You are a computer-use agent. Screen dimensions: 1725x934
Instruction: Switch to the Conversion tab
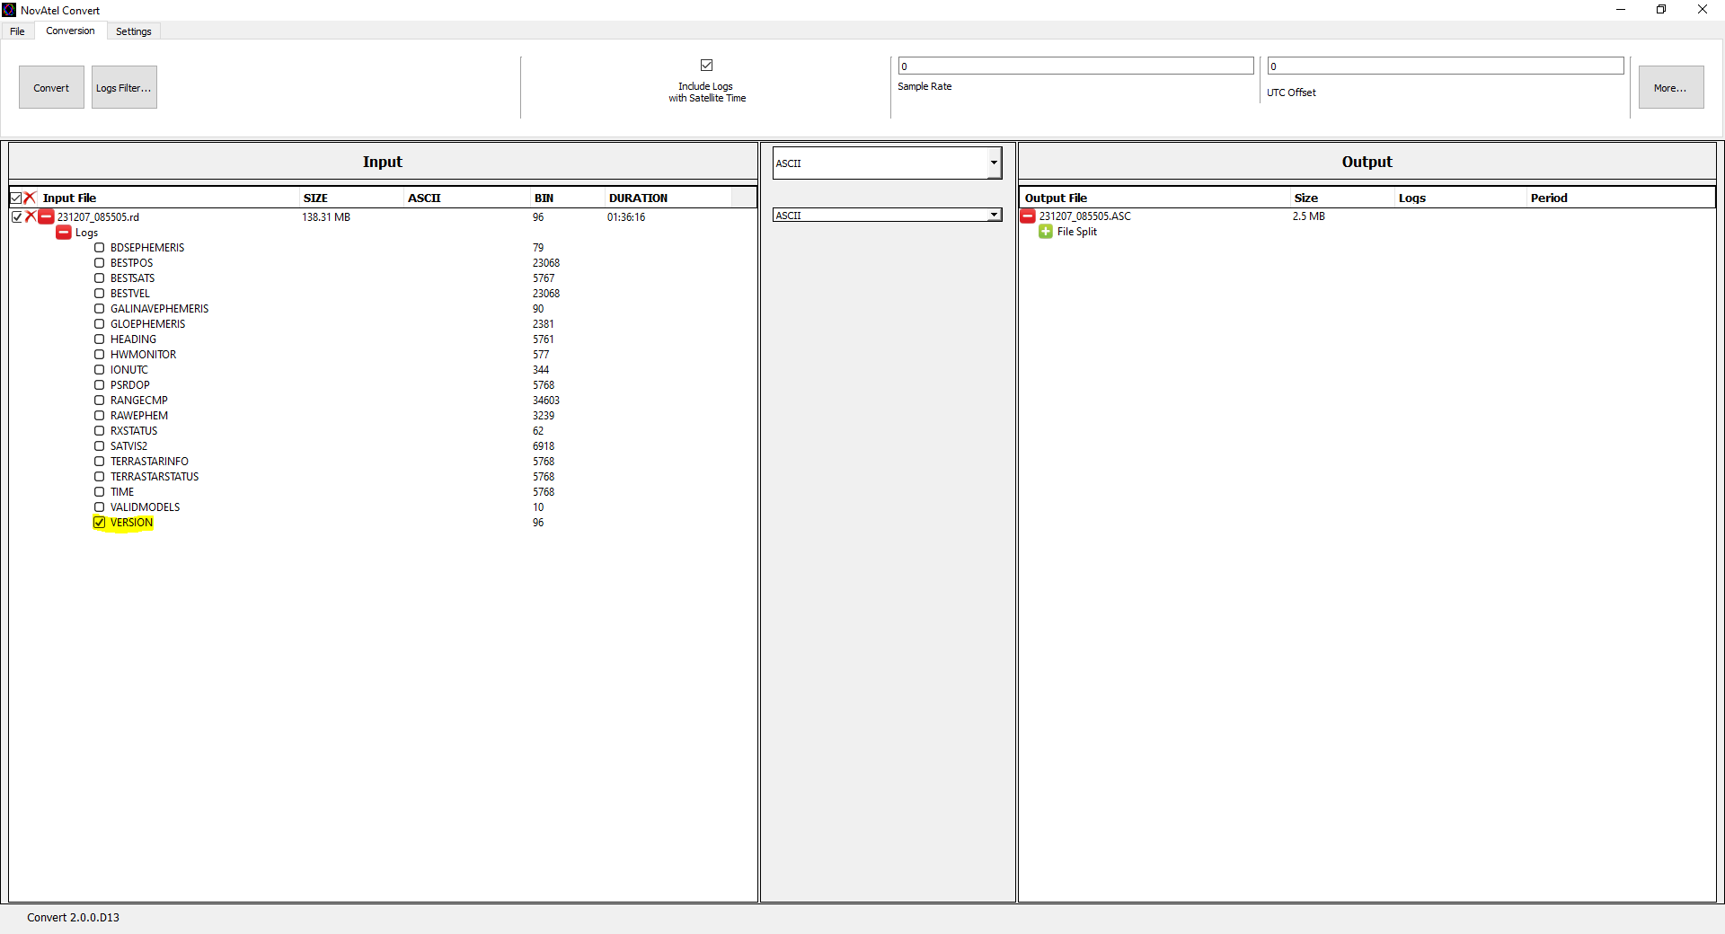(70, 31)
